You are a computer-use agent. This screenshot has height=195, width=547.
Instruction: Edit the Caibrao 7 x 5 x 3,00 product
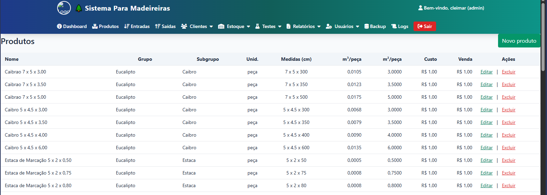tap(486, 72)
